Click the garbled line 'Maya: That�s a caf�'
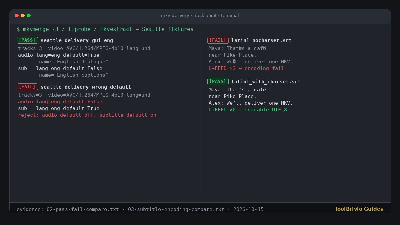The width and height of the screenshot is (400, 225). pyautogui.click(x=237, y=48)
